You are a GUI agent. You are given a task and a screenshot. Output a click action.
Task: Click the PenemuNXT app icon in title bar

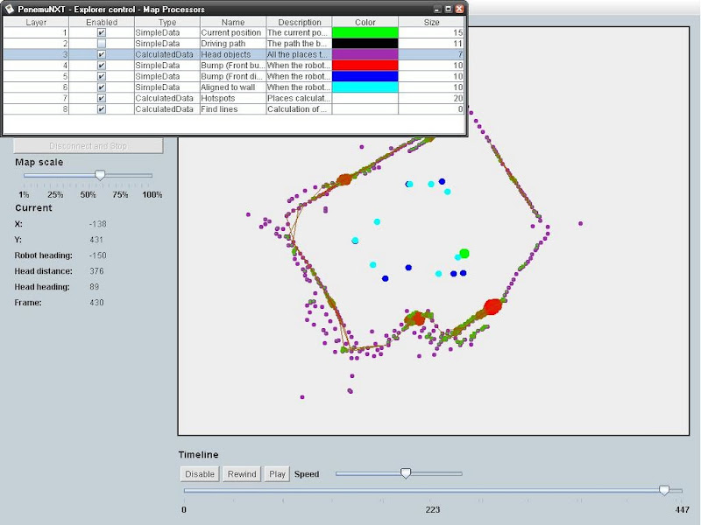coord(9,9)
